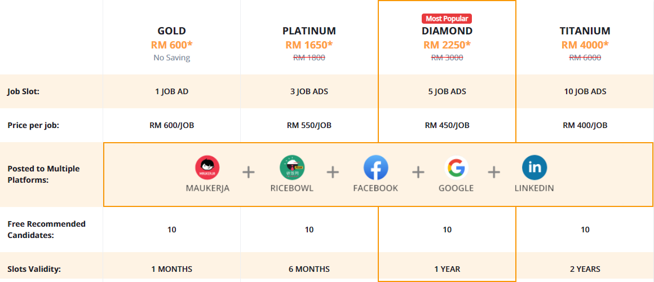Click the Maukerja platform logo icon

(207, 168)
